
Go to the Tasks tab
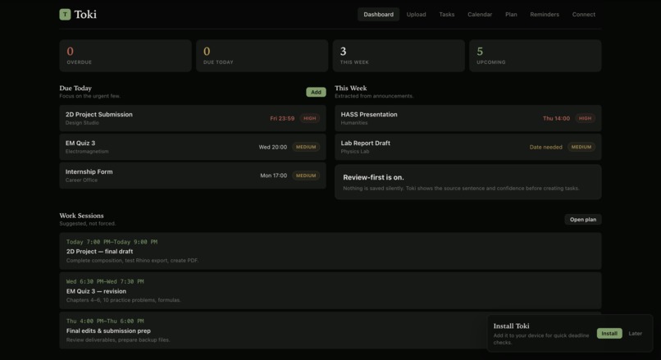point(447,14)
